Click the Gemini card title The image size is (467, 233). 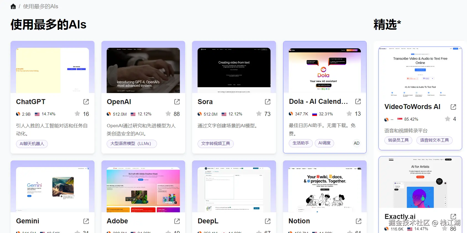[x=28, y=221]
